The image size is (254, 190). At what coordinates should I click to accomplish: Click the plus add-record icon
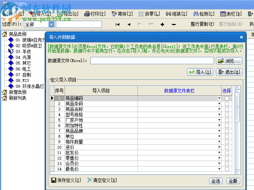click(x=162, y=24)
